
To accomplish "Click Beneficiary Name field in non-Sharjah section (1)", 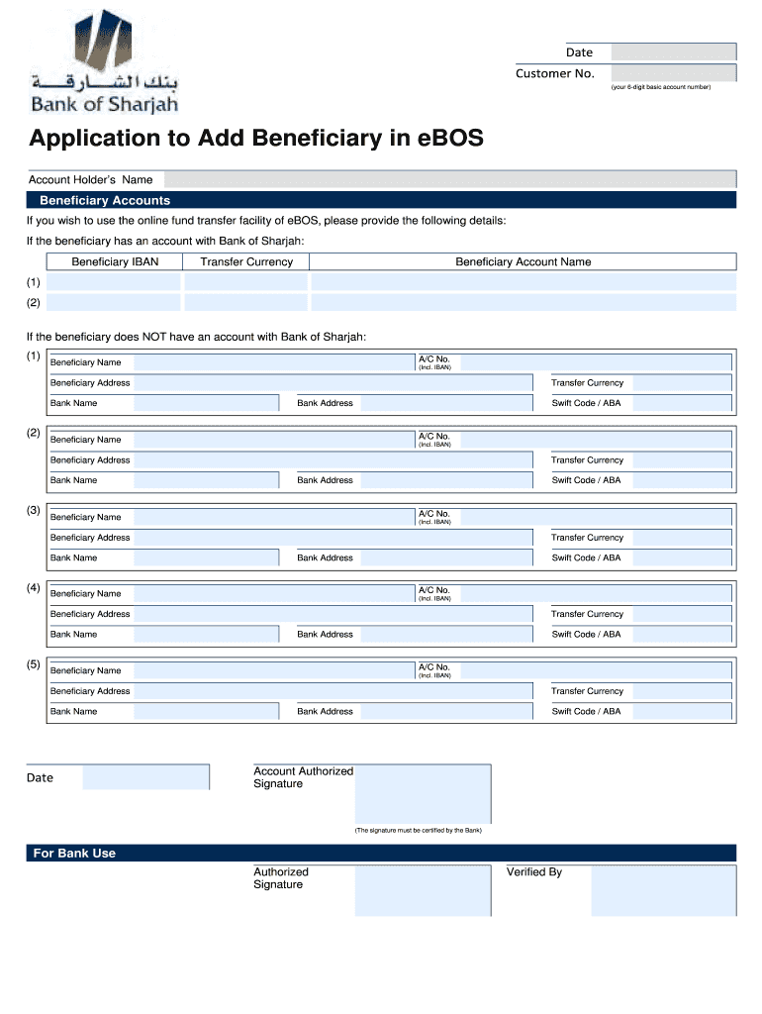I will tap(273, 362).
